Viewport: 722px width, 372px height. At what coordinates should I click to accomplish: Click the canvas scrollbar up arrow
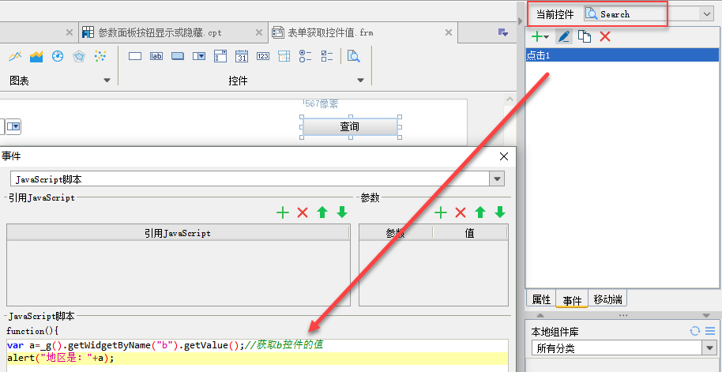pos(509,100)
